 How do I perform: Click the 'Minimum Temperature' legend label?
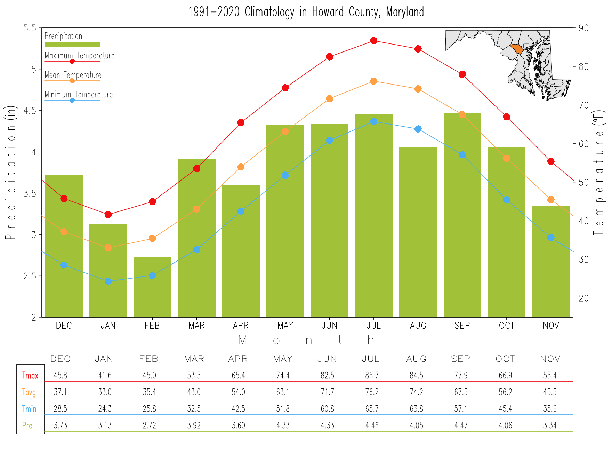(x=79, y=95)
